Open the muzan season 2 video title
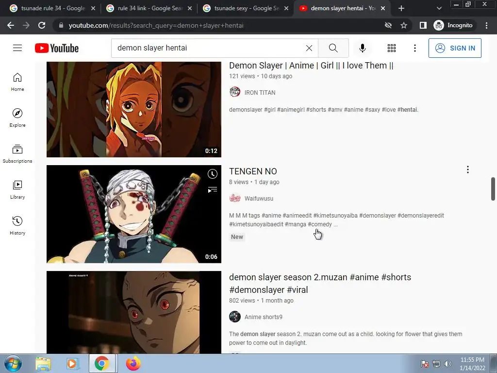Screen dimensions: 497x373 pos(320,283)
